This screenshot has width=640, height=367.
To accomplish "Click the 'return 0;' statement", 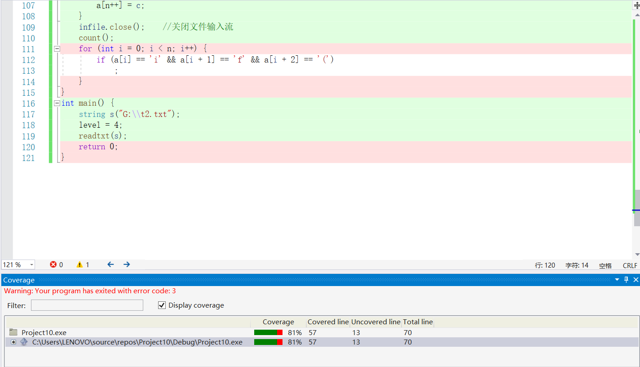I will tap(98, 147).
